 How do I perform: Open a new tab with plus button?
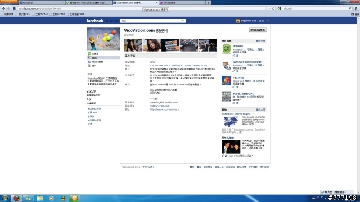208,3
